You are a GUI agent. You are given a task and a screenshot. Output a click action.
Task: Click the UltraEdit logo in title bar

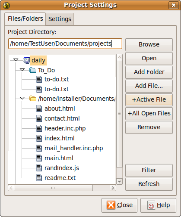click(x=6, y=6)
